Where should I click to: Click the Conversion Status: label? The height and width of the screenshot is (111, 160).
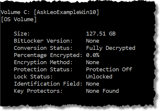[x=43, y=48]
